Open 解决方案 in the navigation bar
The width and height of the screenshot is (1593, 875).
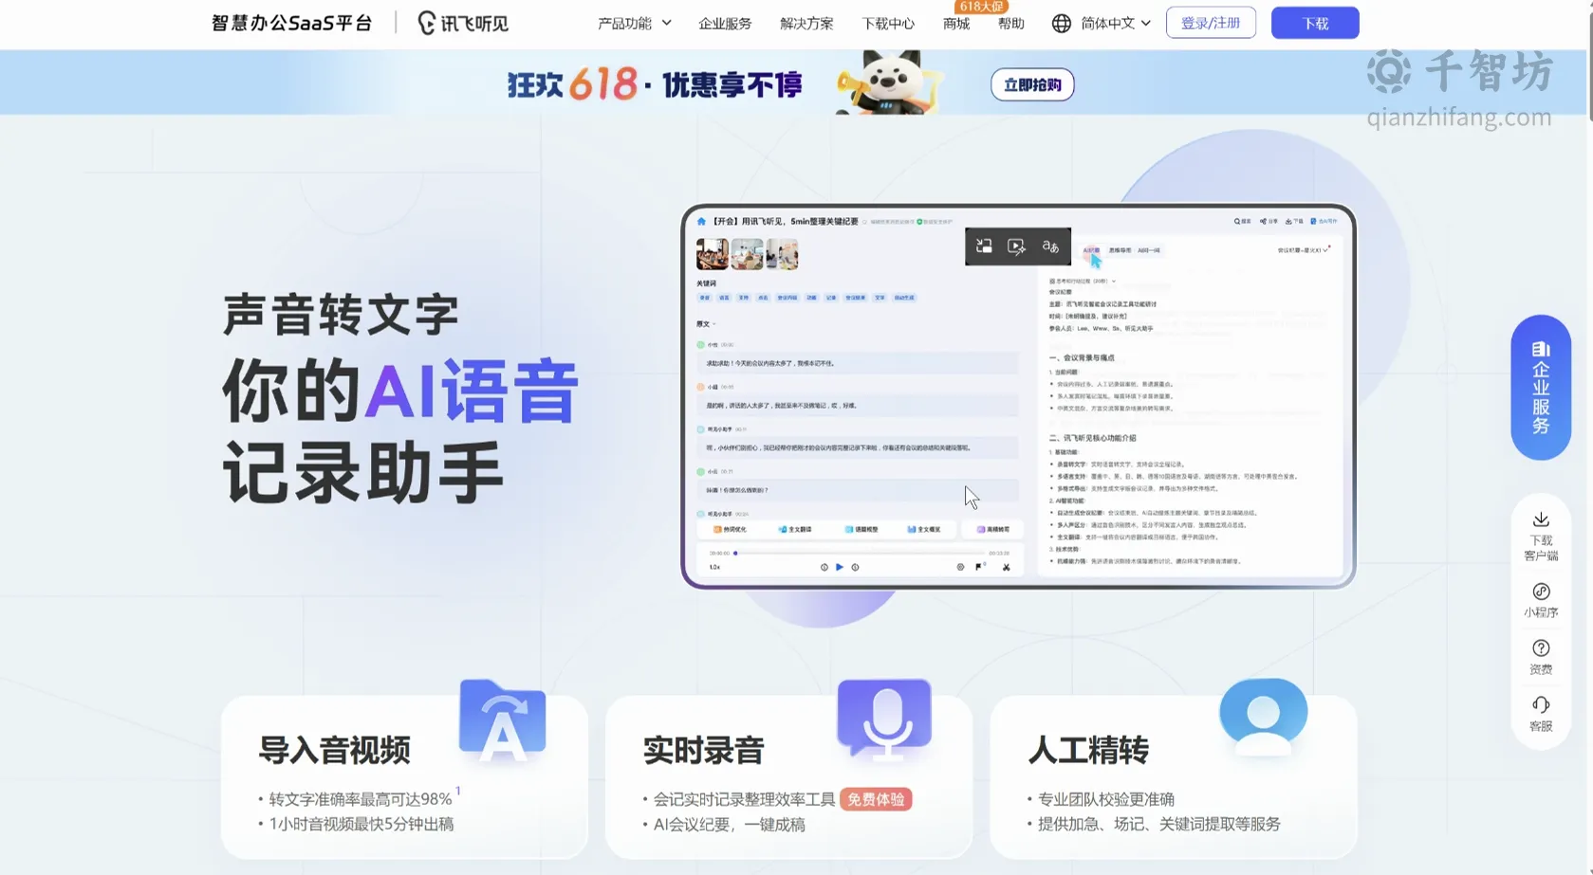(x=806, y=24)
